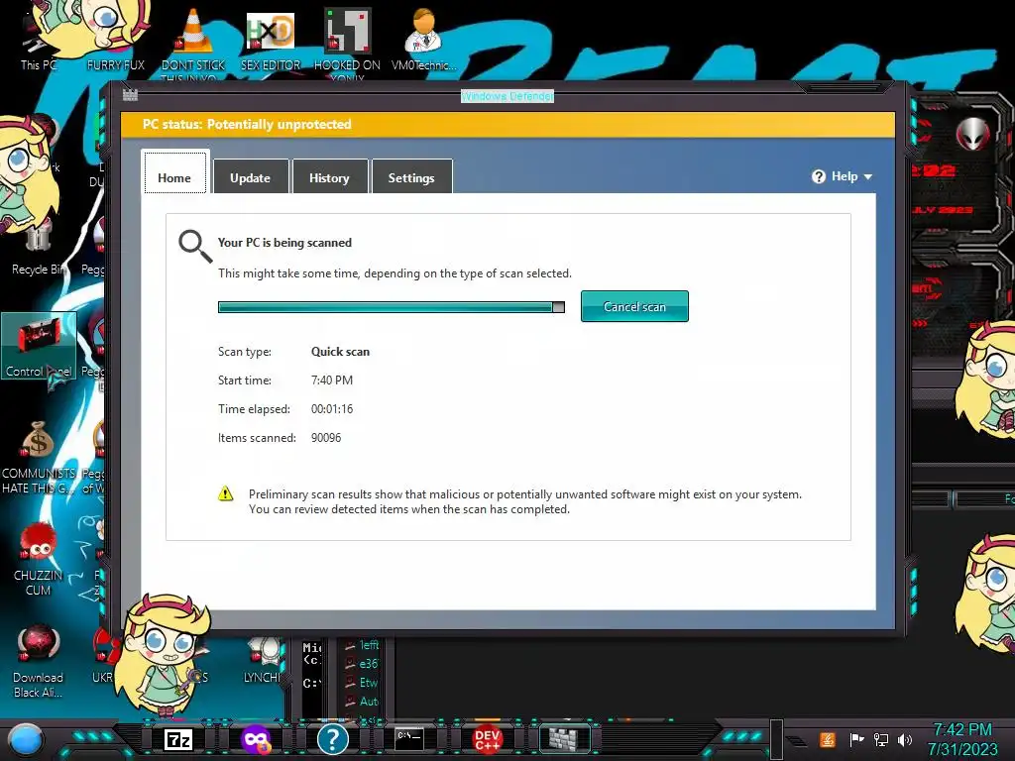This screenshot has height=761, width=1015.
Task: Open the blue question mark taskbar icon
Action: coord(333,739)
